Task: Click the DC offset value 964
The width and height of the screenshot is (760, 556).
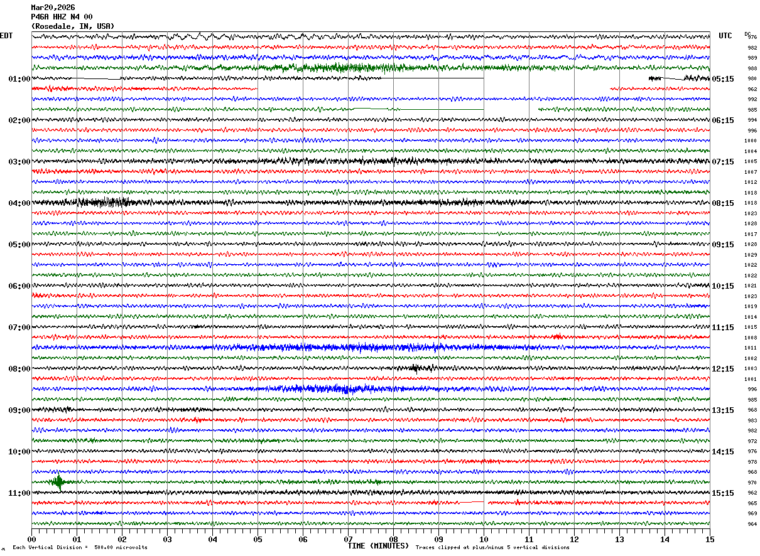Action: tap(752, 524)
